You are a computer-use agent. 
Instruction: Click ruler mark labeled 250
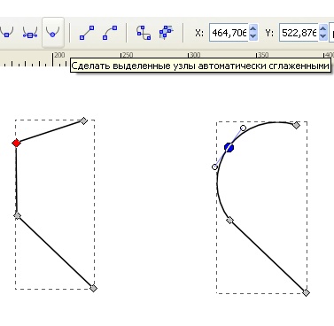pyautogui.click(x=128, y=55)
